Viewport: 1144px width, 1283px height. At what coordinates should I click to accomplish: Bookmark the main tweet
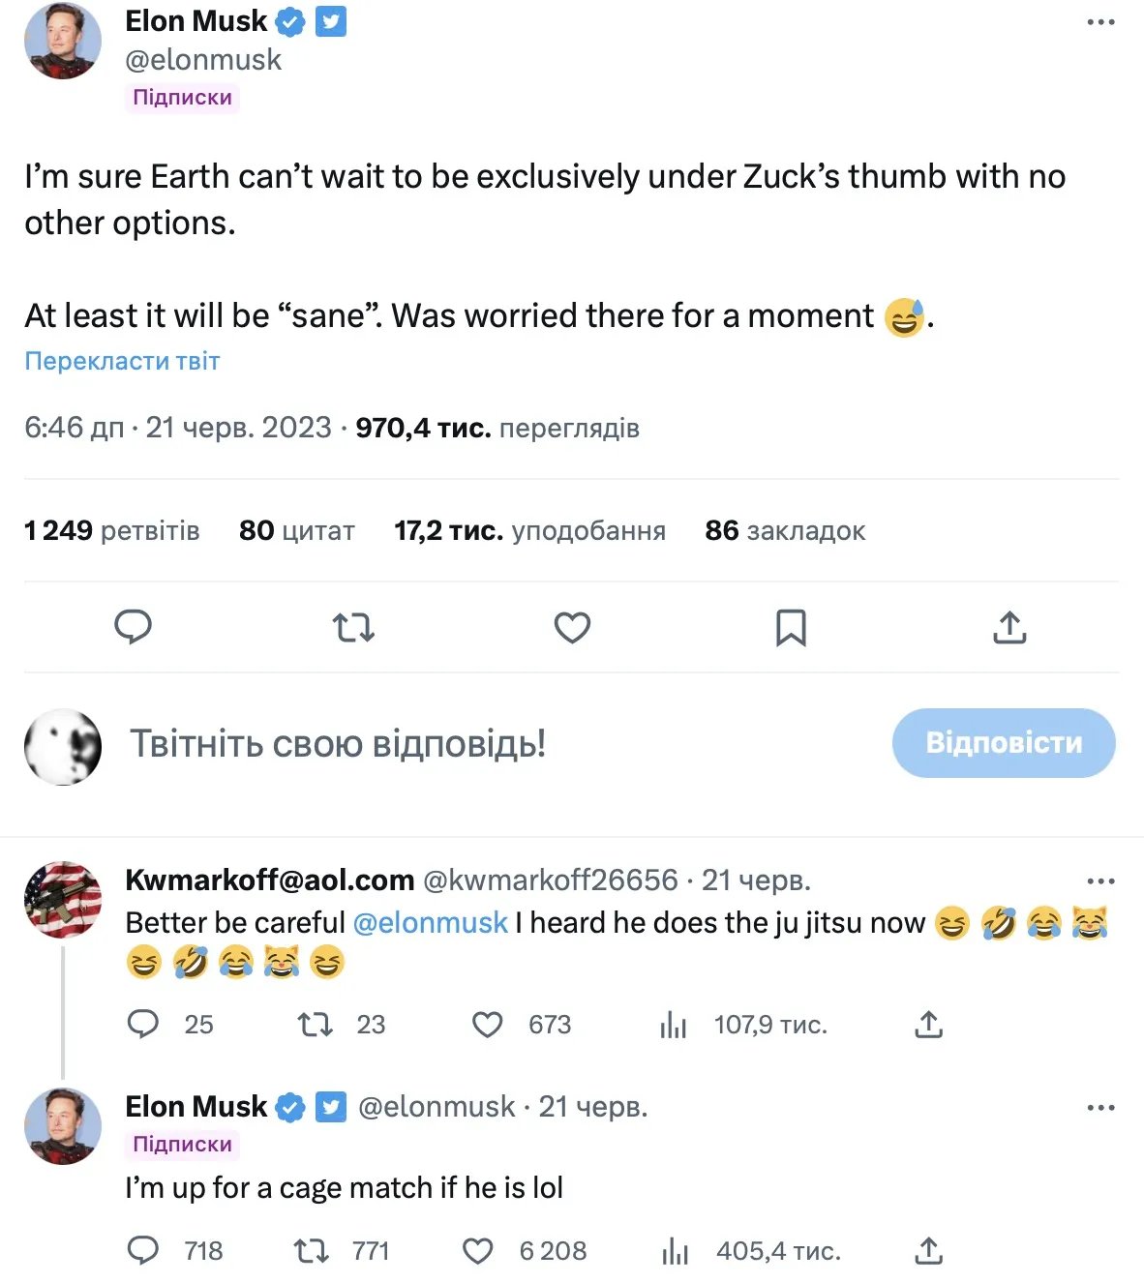791,627
